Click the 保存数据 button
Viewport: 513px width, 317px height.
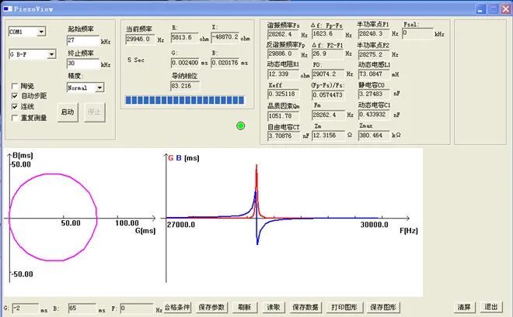(305, 307)
